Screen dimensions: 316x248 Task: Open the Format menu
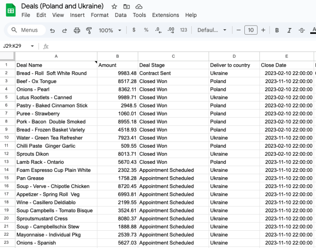pyautogui.click(x=100, y=15)
